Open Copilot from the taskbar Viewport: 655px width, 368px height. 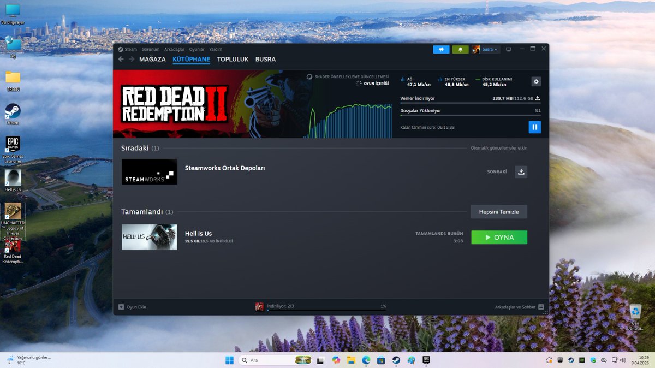point(336,360)
